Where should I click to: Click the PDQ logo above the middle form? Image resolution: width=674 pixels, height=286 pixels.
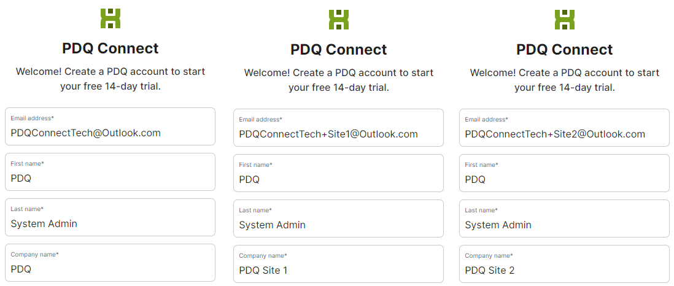tap(339, 20)
